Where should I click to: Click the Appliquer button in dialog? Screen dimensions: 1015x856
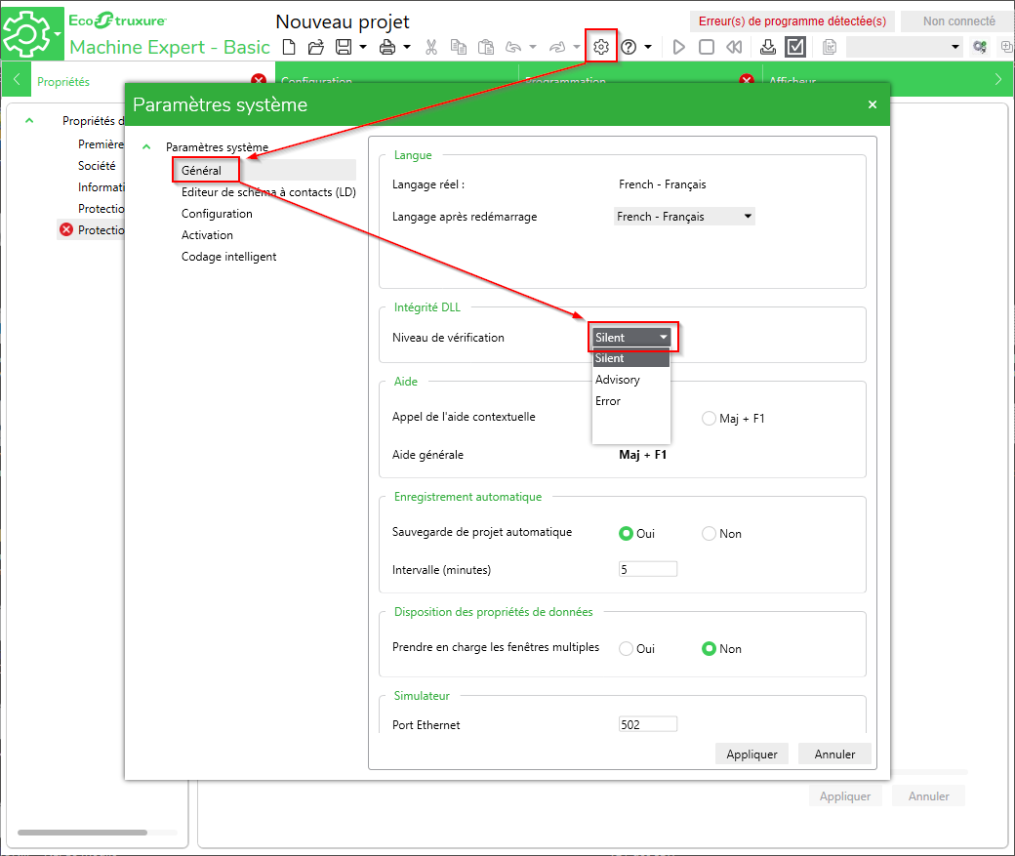point(751,754)
